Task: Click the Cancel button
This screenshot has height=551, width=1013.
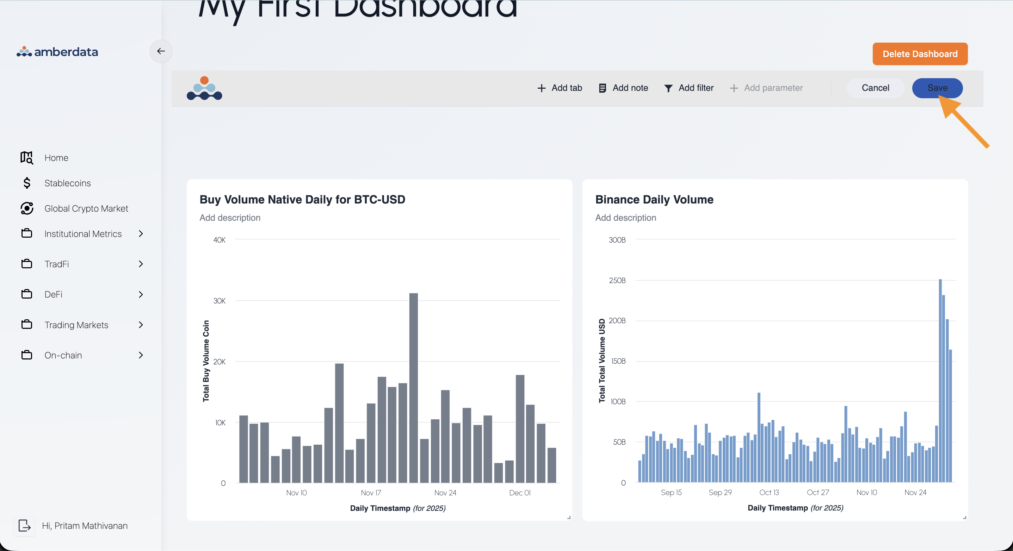Action: tap(875, 88)
